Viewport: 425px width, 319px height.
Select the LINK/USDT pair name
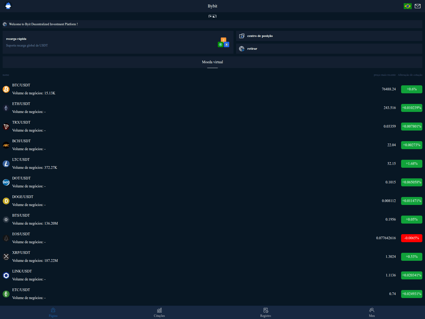tap(22, 271)
